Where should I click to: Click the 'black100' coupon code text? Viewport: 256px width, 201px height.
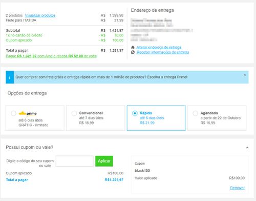(142, 171)
